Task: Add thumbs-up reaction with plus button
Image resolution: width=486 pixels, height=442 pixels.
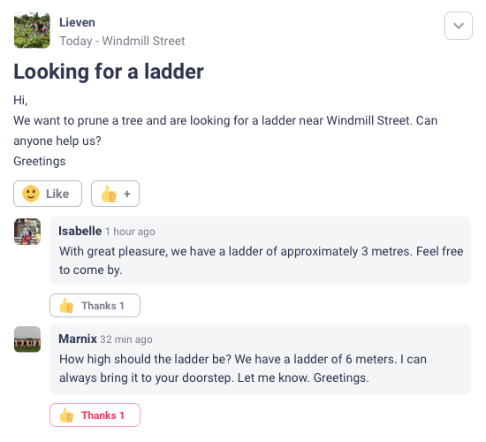Action: point(115,194)
